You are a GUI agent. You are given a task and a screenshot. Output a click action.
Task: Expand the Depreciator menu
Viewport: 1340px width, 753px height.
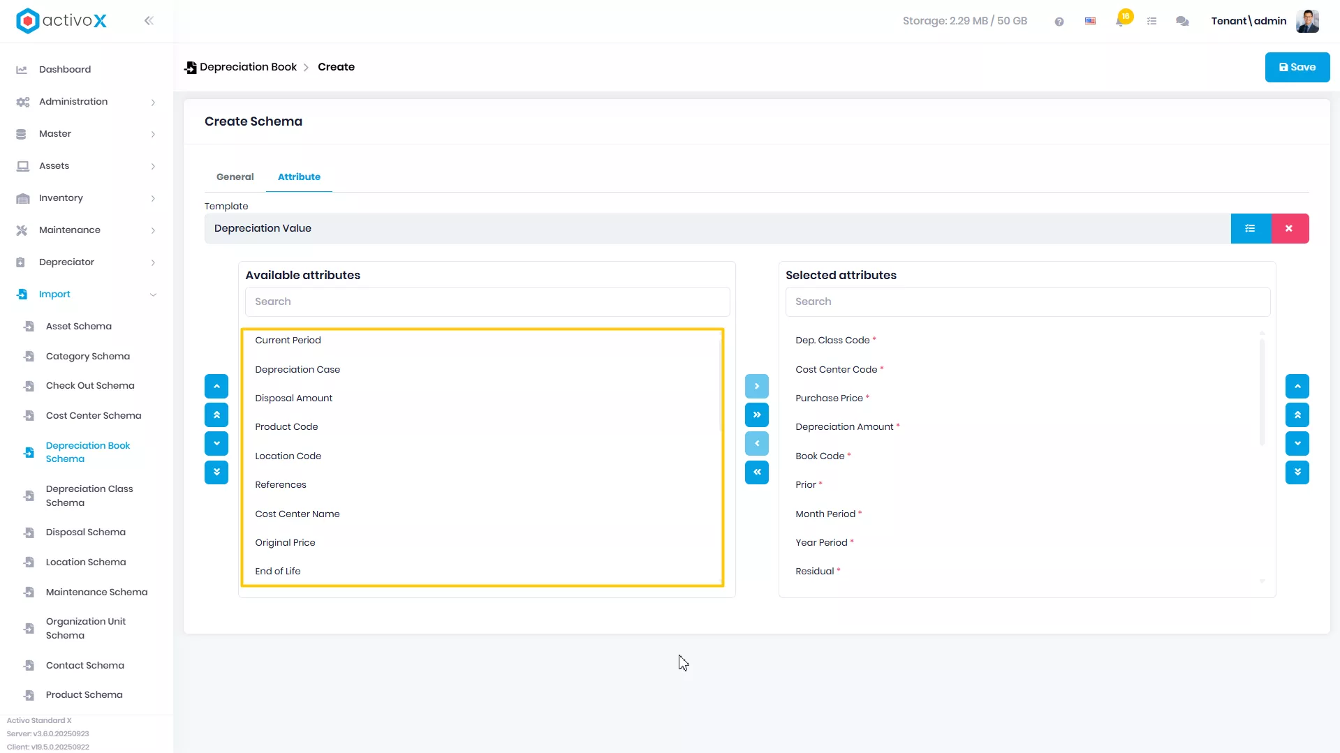pos(87,262)
